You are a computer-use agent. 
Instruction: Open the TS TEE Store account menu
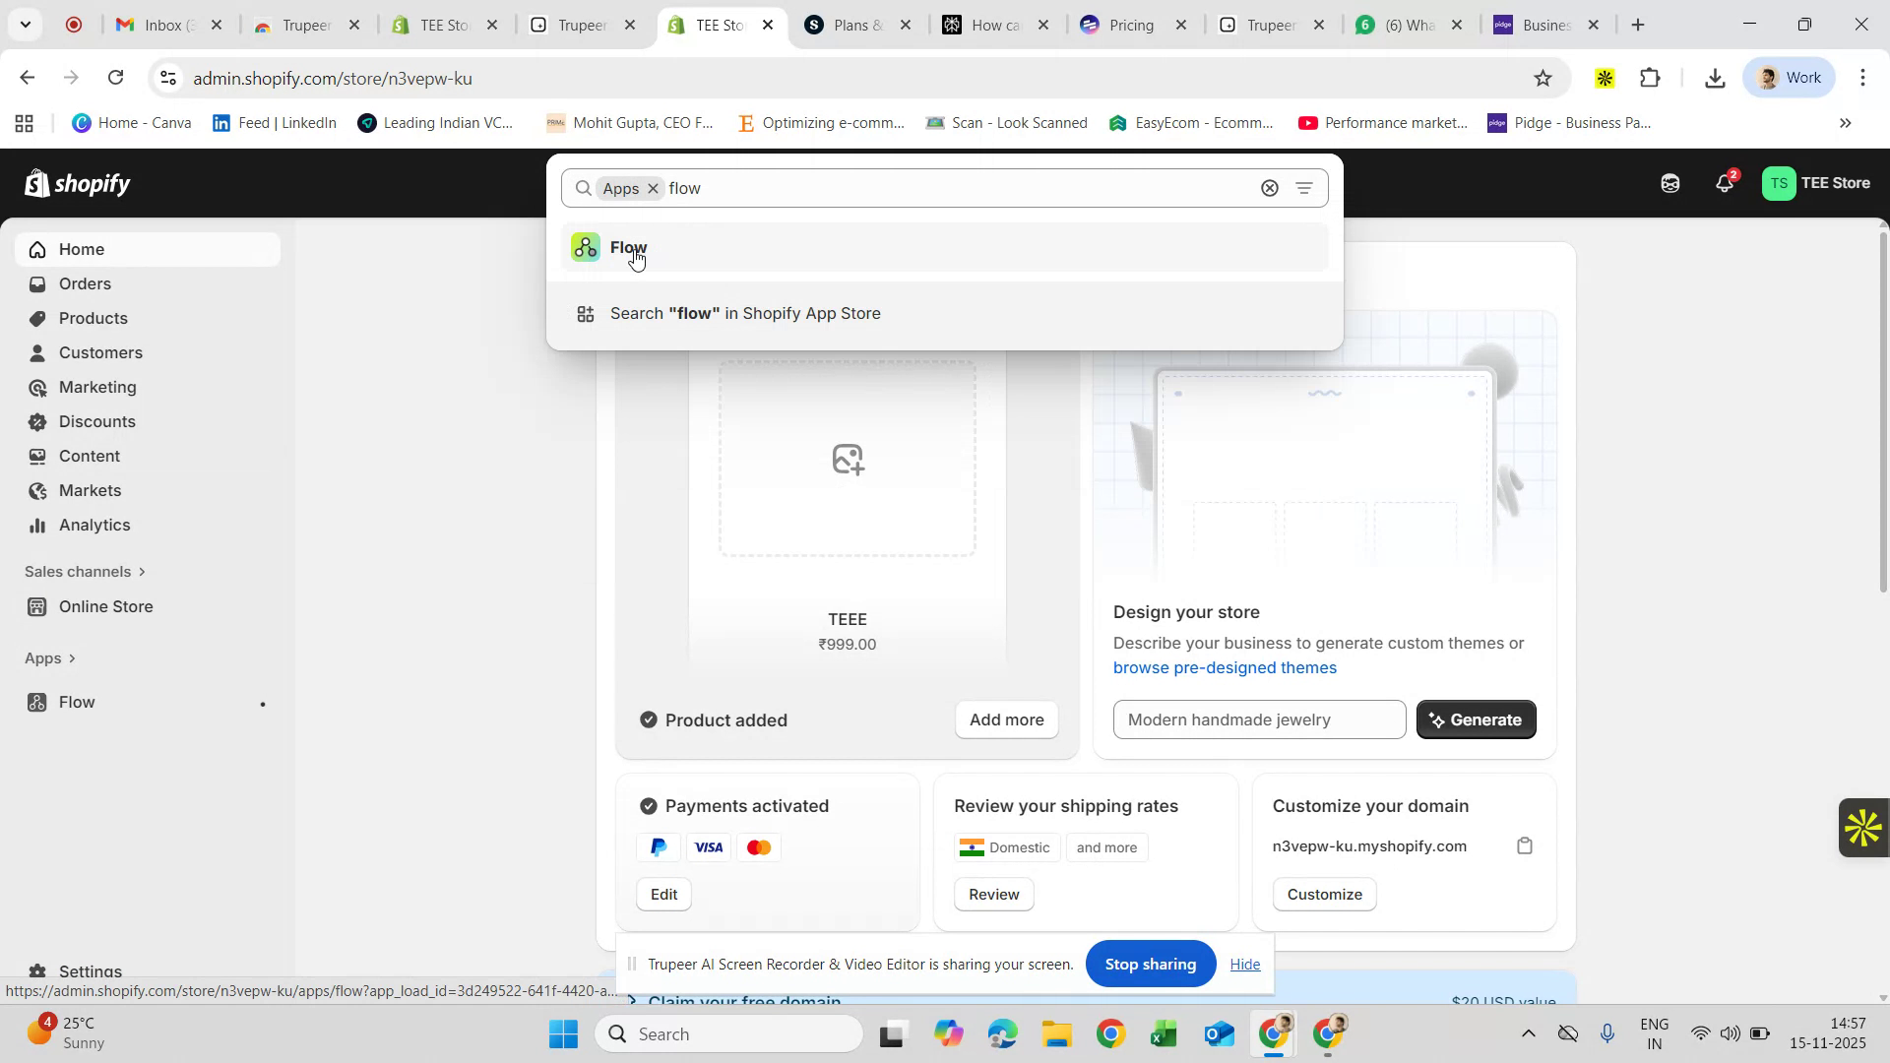(1818, 182)
